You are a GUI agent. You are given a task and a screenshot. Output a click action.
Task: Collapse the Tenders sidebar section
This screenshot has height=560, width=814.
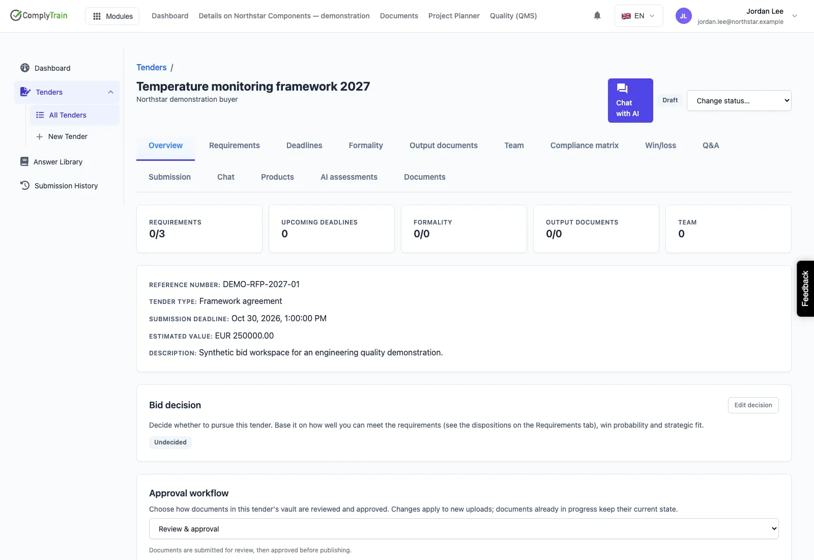pos(110,92)
